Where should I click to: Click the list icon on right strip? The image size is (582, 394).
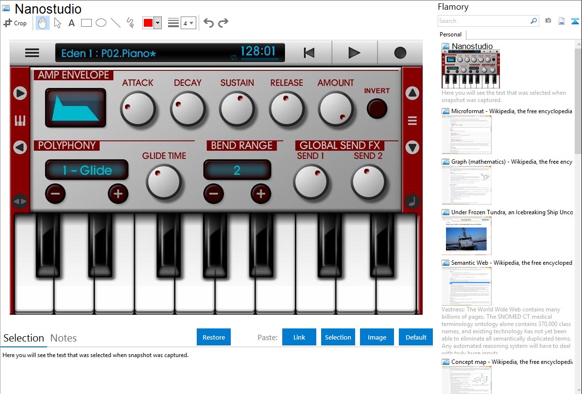coord(412,120)
